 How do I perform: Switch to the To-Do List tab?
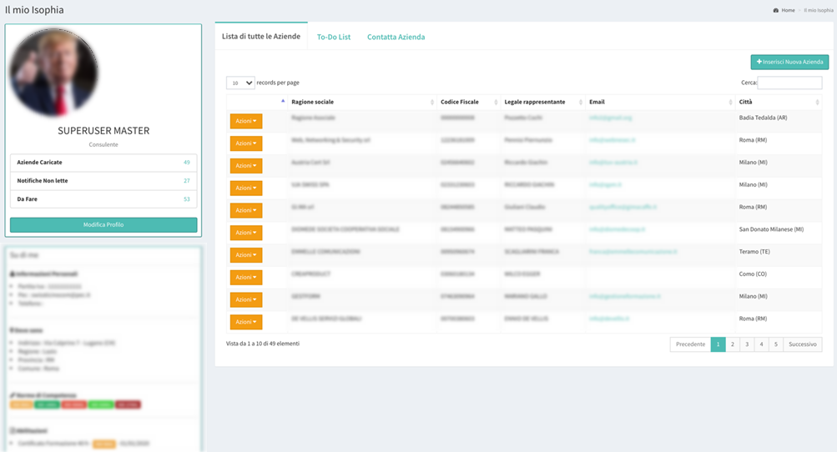pos(334,37)
